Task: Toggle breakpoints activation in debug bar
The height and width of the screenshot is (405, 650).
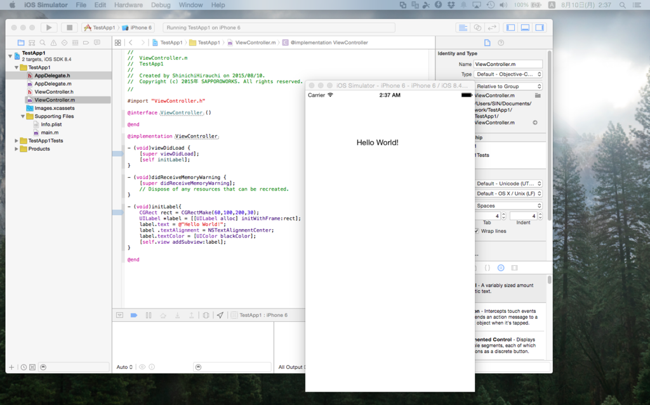Action: 134,315
